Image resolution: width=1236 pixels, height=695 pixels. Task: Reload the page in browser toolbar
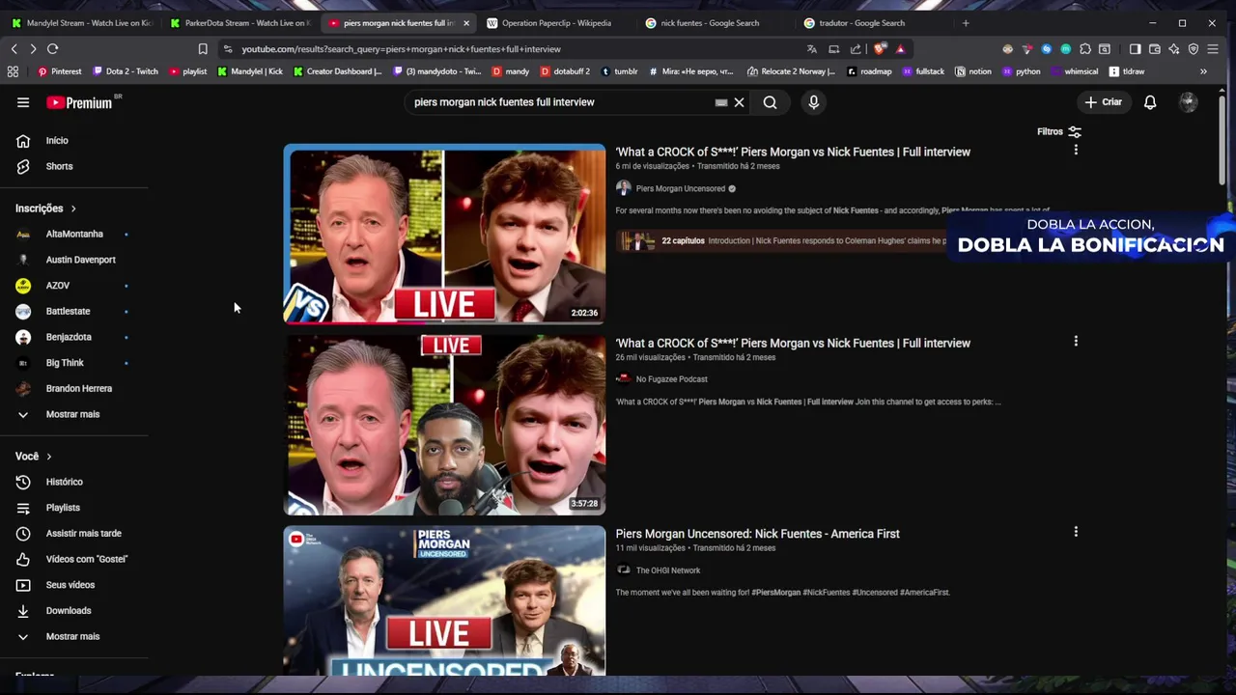(52, 48)
